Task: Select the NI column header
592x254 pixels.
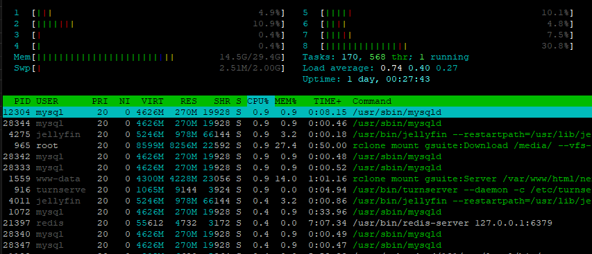Action: tap(125, 101)
